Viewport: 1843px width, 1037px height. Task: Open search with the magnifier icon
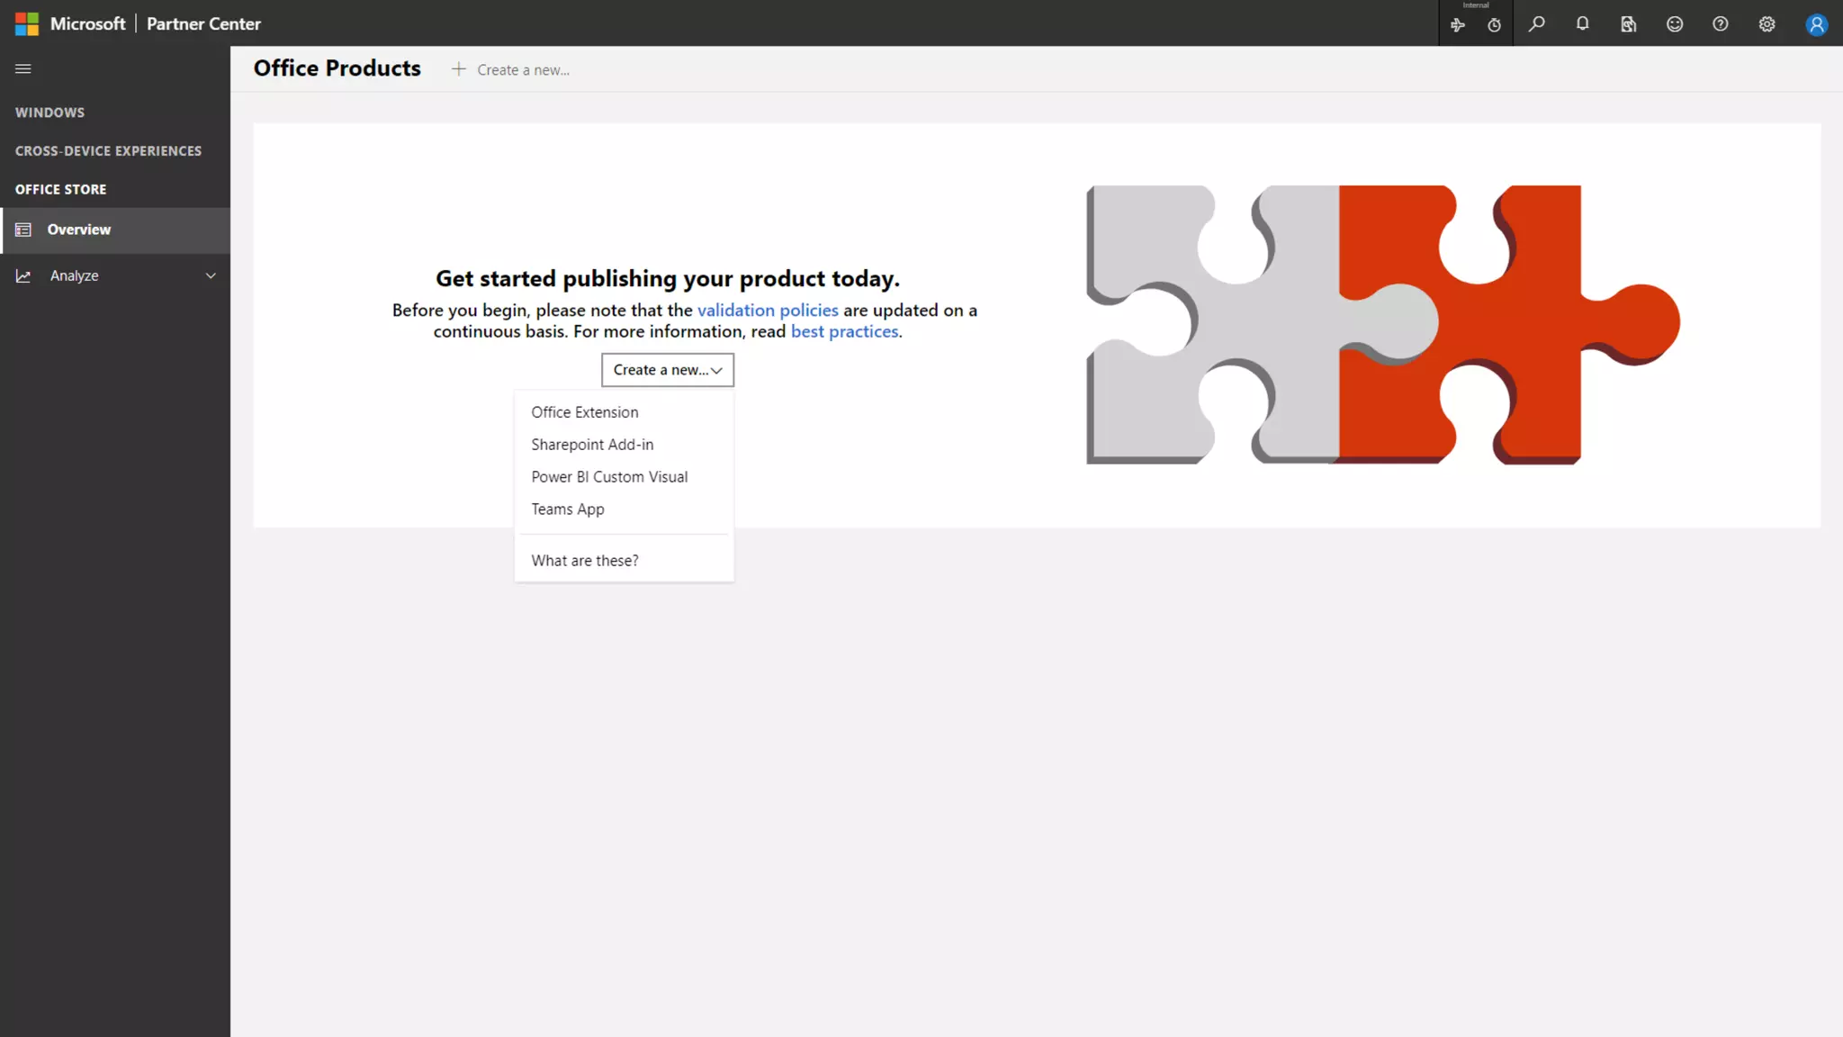pyautogui.click(x=1537, y=24)
